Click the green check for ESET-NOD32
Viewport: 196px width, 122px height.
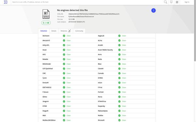click(x=64, y=88)
